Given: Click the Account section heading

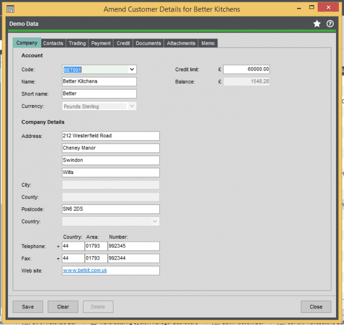Looking at the screenshot, I should [x=32, y=55].
